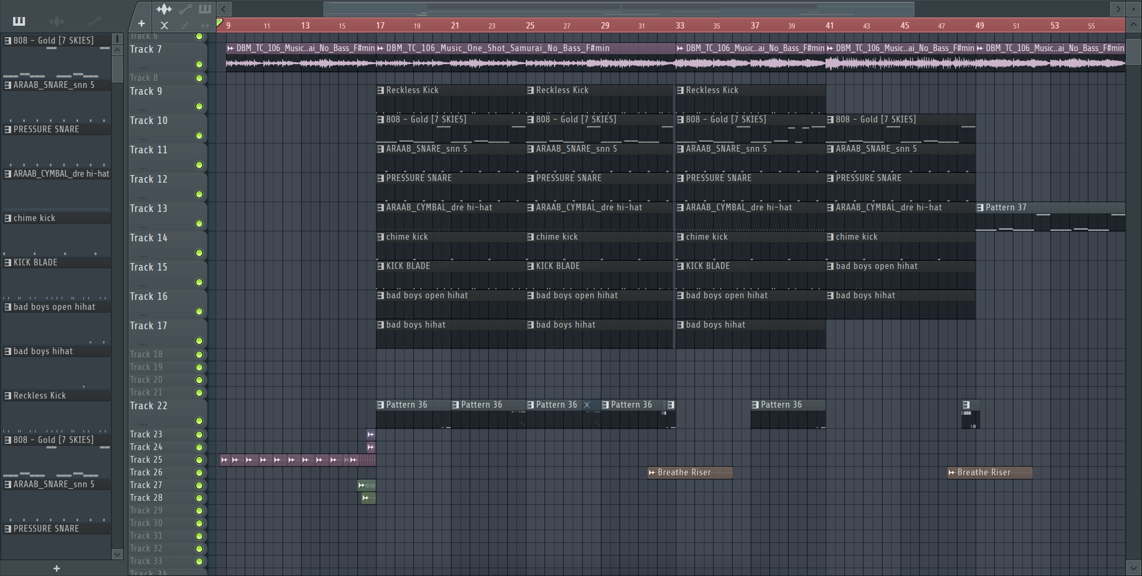Click the picker panel vertical scrollbar thumb

(x=117, y=69)
